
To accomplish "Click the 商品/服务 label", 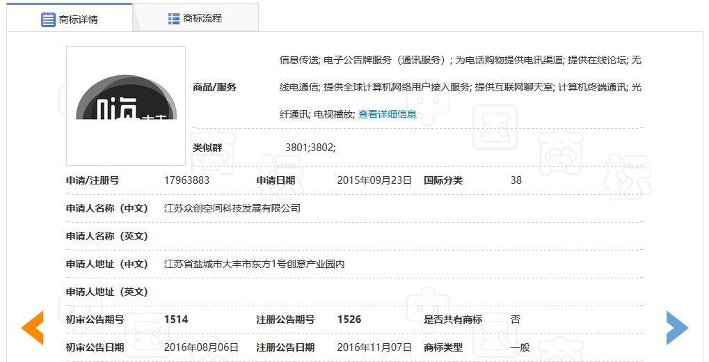I will click(215, 87).
